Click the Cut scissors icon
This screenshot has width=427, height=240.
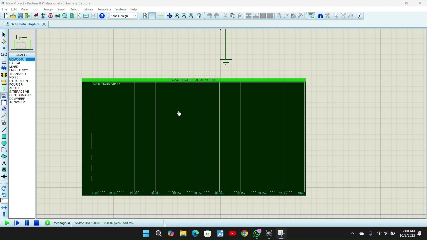click(x=226, y=16)
